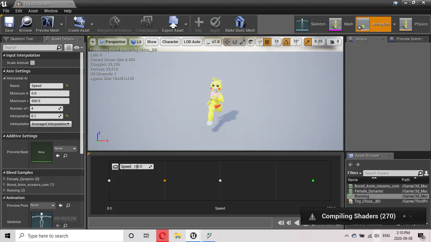
Task: Click the LOD Auto button
Action: [x=192, y=42]
